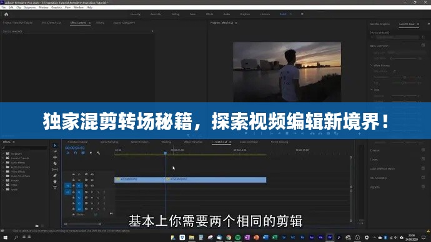Open the Markers menu
This screenshot has height=242, width=431.
44,7
